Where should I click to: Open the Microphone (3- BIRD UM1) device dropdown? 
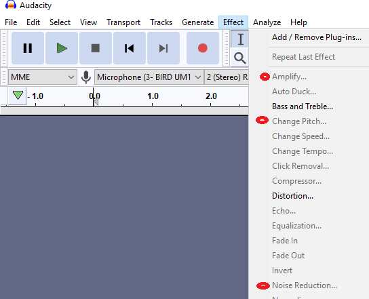149,77
